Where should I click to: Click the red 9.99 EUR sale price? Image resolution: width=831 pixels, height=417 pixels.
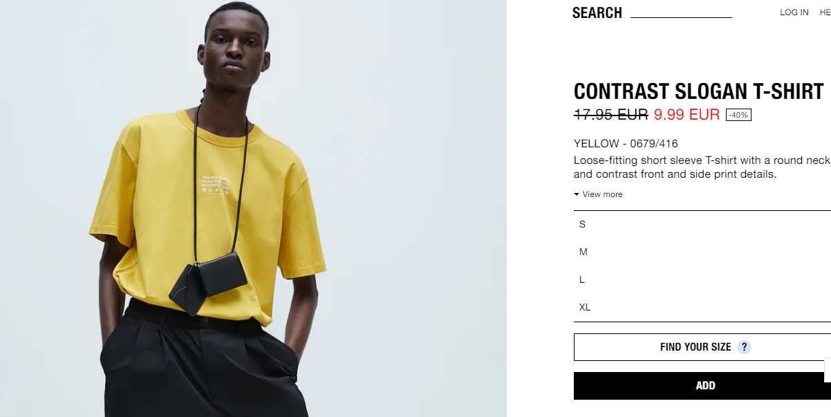(687, 115)
